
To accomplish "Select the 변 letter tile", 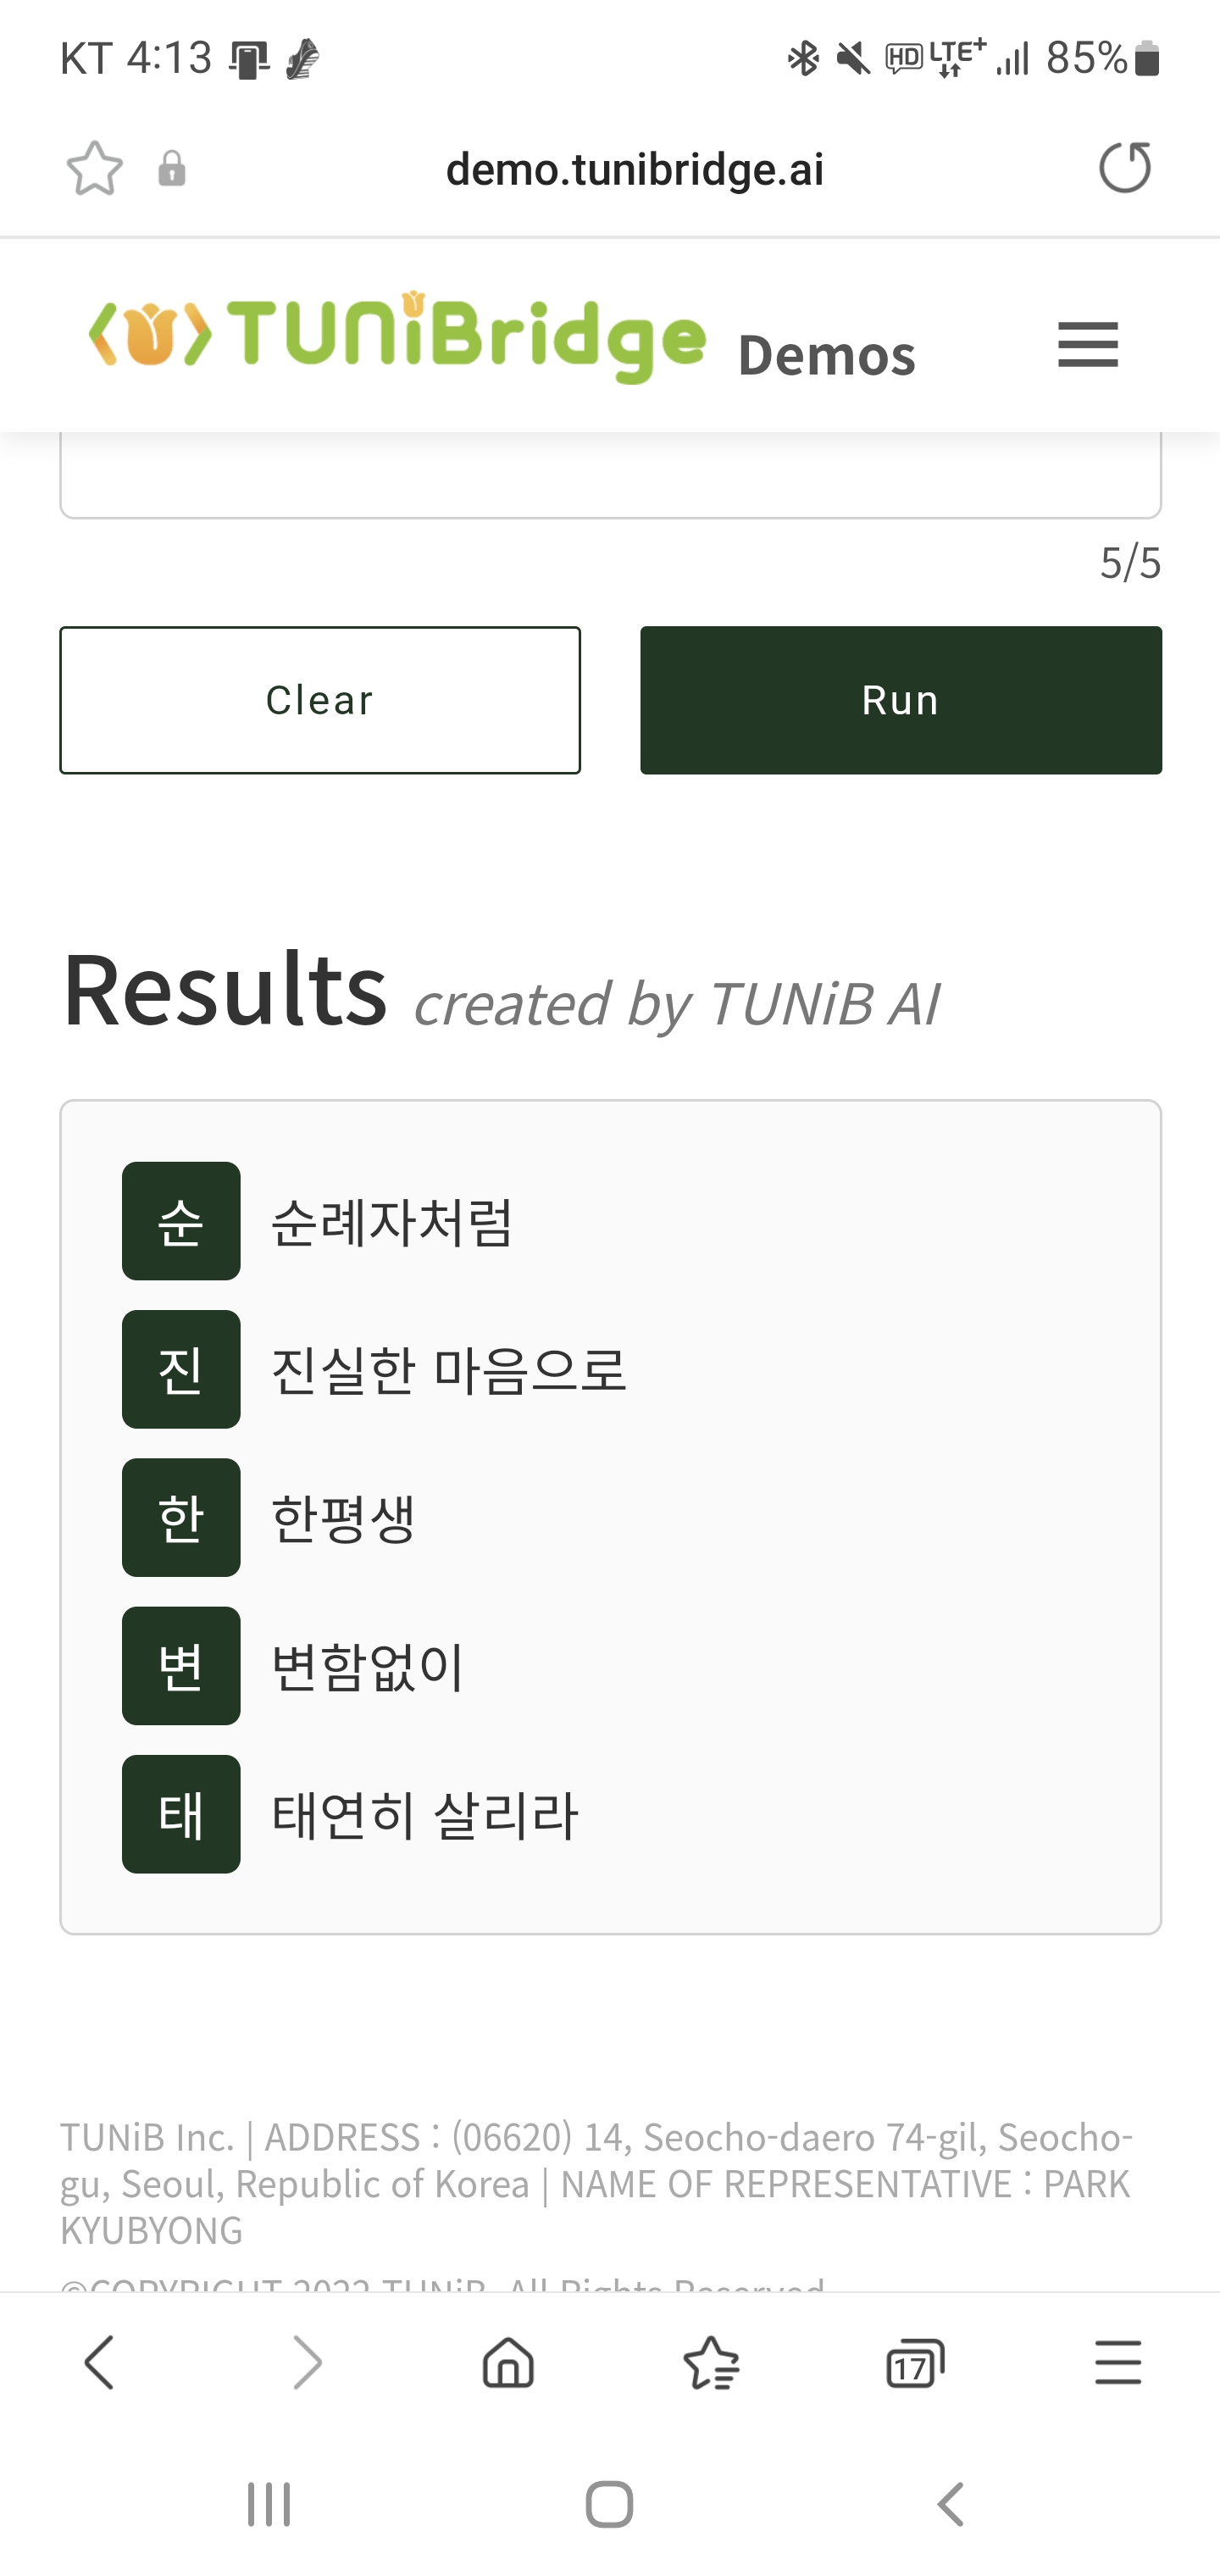I will coord(181,1666).
